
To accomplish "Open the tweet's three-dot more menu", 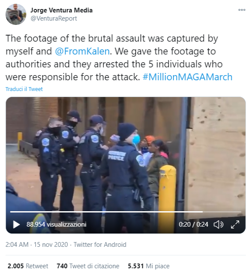I will [x=242, y=10].
